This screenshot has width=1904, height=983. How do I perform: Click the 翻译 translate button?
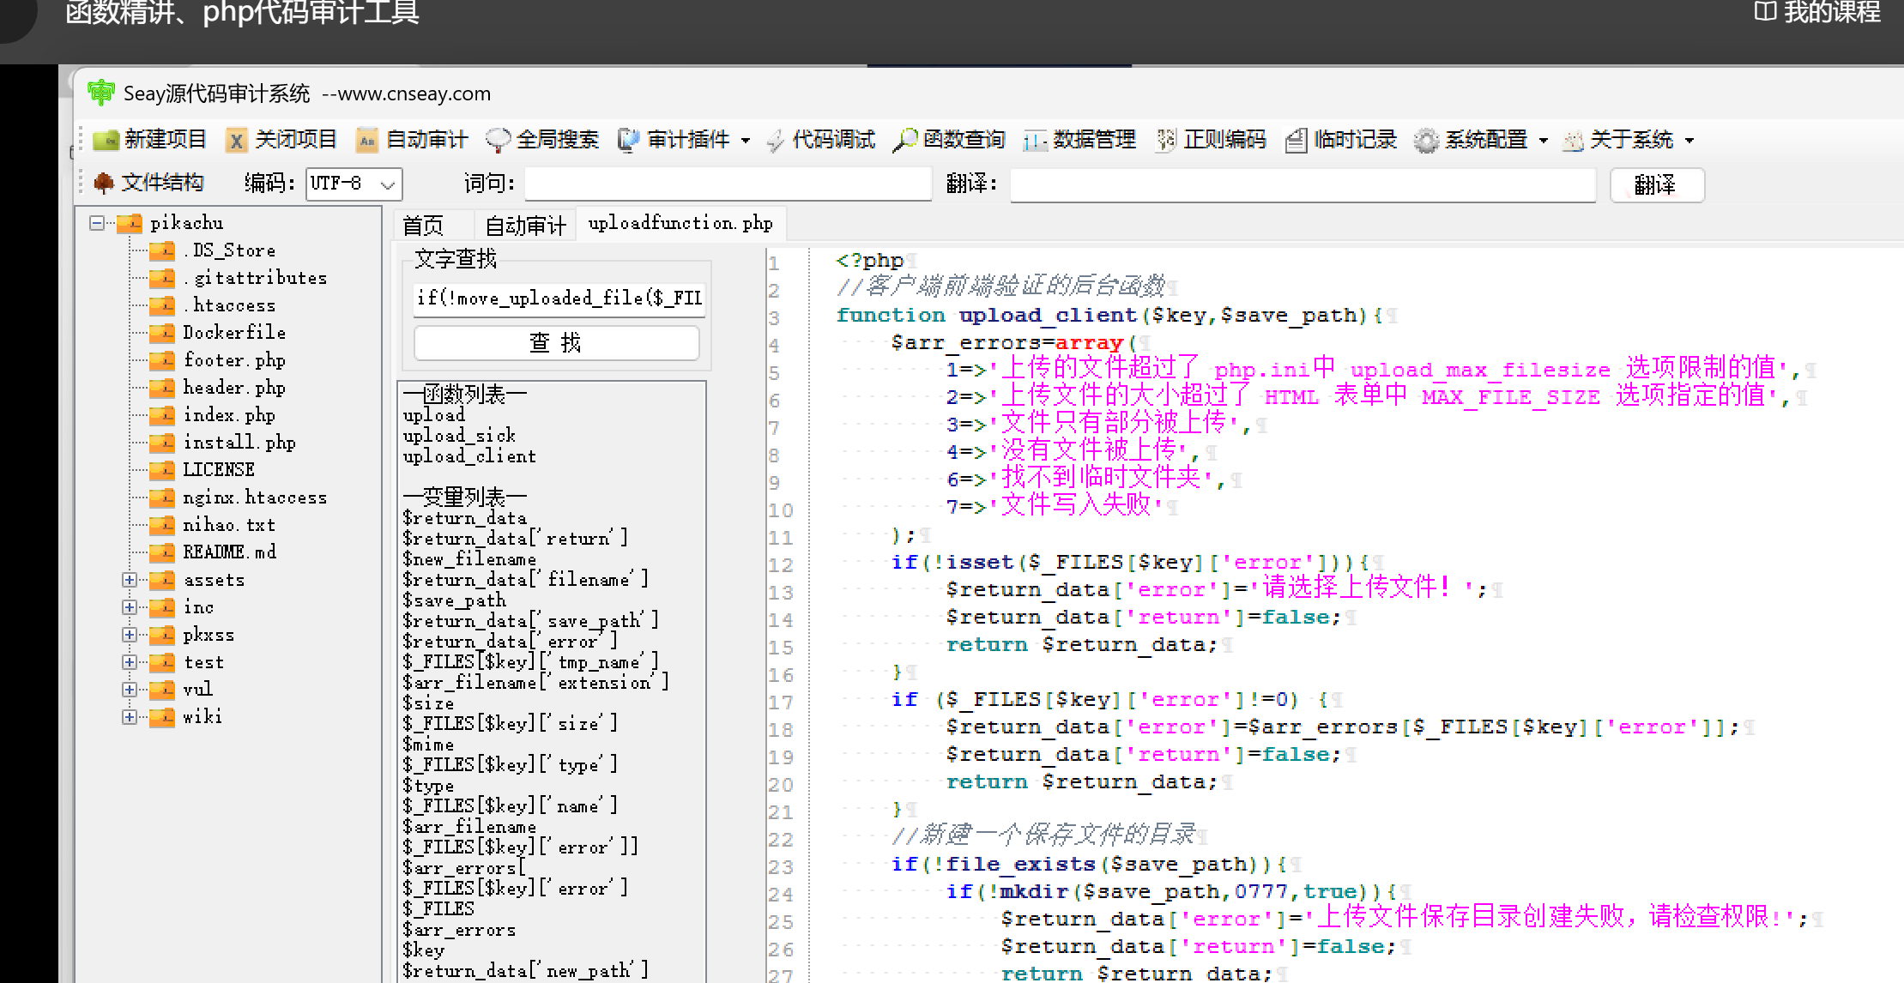pos(1656,184)
